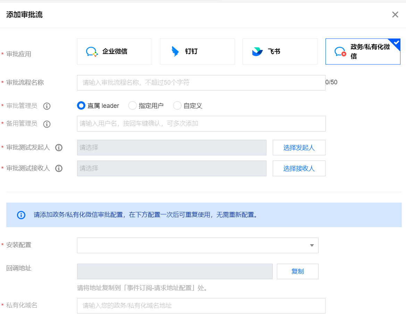Choose the 直属 leader radio option
The height and width of the screenshot is (333, 406).
pyautogui.click(x=81, y=105)
